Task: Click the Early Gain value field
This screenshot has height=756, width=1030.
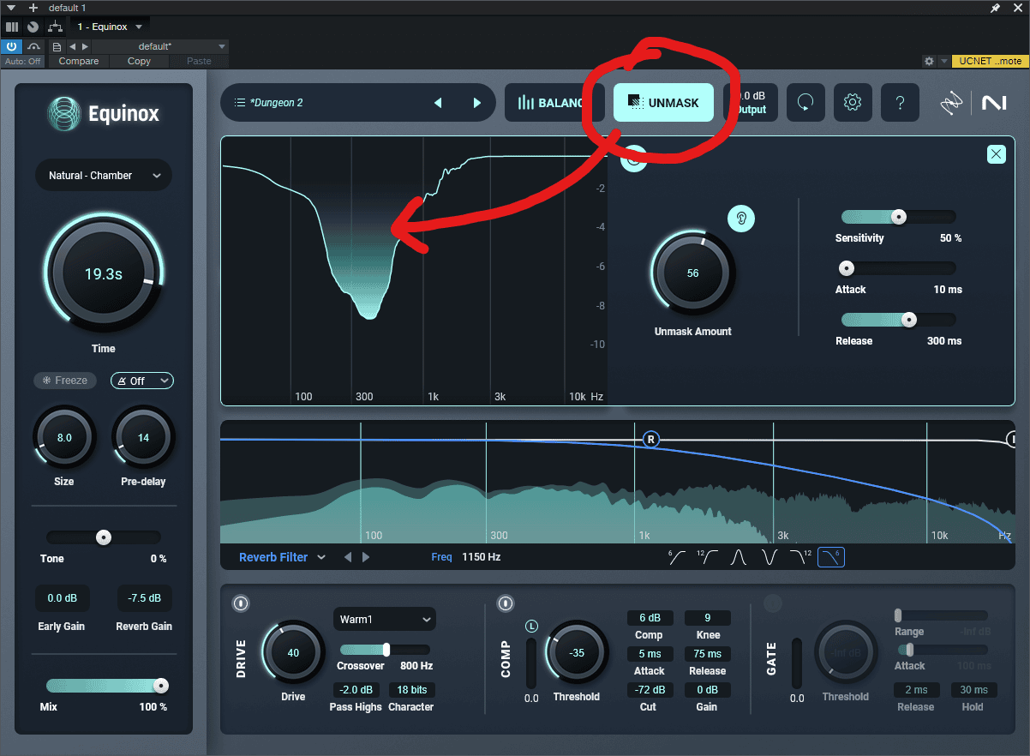Action: pyautogui.click(x=62, y=598)
